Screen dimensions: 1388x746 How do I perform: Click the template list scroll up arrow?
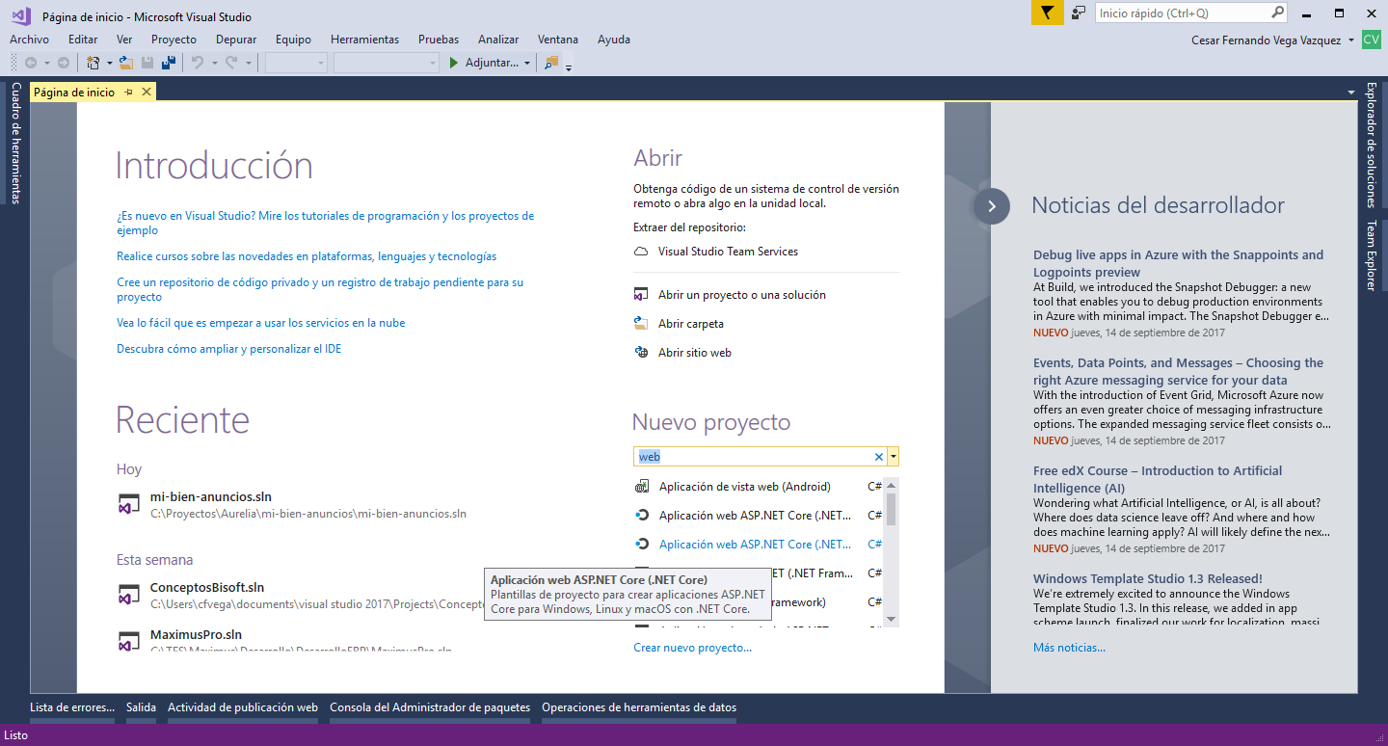click(892, 485)
